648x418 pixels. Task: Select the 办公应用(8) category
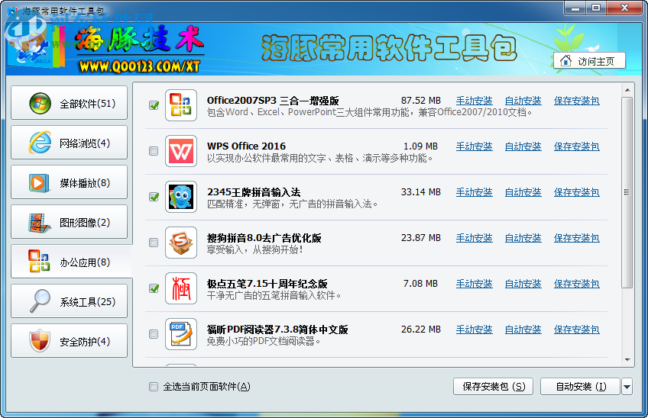pos(71,262)
